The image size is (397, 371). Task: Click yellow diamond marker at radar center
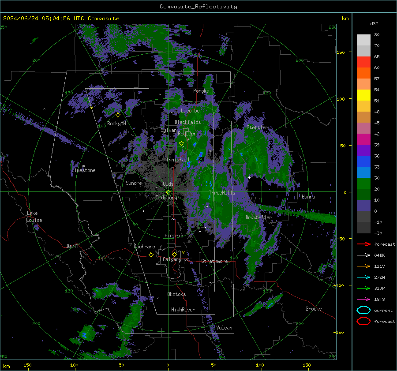click(169, 192)
